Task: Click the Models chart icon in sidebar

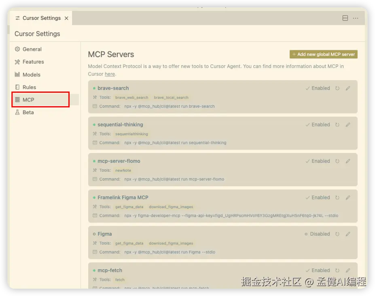Action: [x=17, y=75]
